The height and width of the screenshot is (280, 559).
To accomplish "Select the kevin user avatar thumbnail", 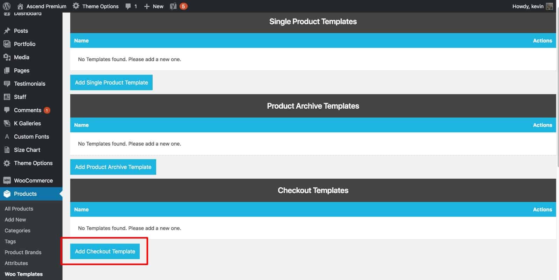I will click(x=550, y=6).
